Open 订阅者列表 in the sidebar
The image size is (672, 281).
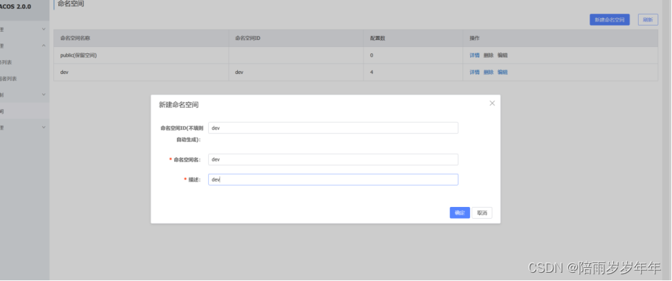[9, 78]
